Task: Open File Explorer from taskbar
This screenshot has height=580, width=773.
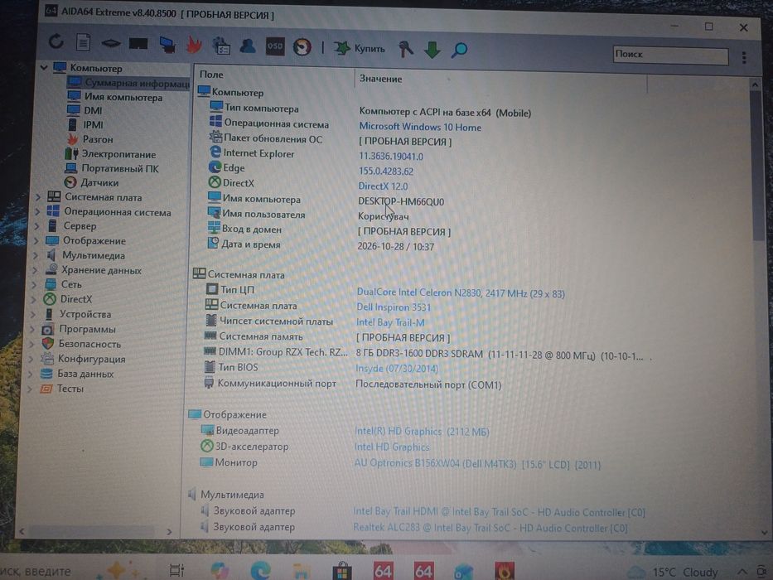Action: (302, 571)
